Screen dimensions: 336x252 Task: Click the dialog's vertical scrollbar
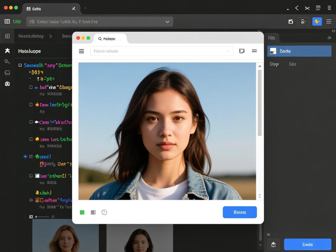pos(260,102)
